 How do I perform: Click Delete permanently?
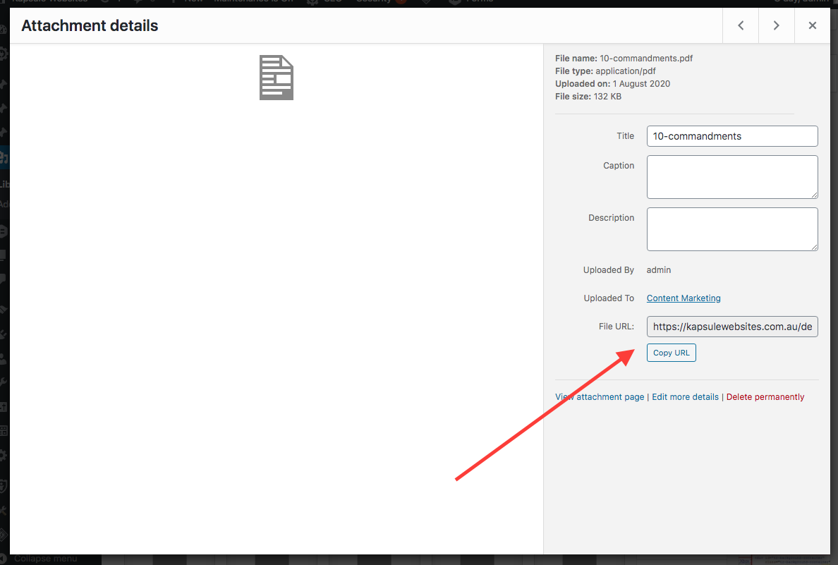[765, 396]
